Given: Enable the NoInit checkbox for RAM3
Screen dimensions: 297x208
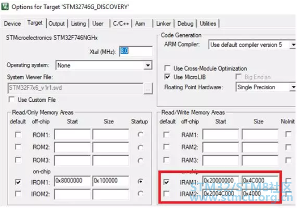Looking at the screenshot, I should coord(288,160).
